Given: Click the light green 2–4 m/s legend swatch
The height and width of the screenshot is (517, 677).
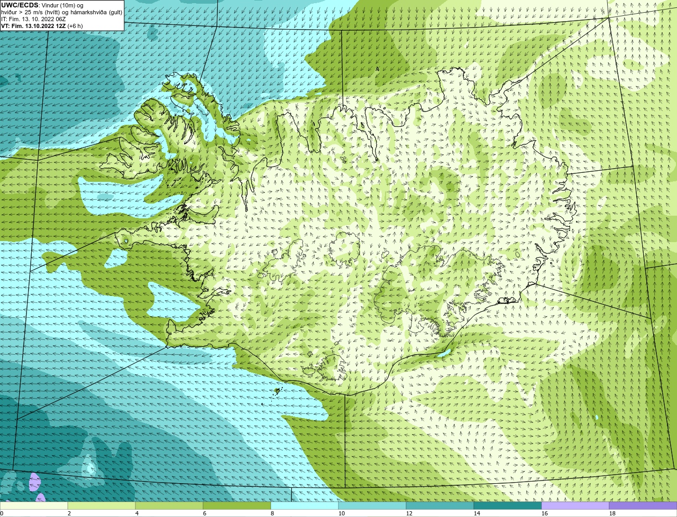Looking at the screenshot, I should click(102, 506).
